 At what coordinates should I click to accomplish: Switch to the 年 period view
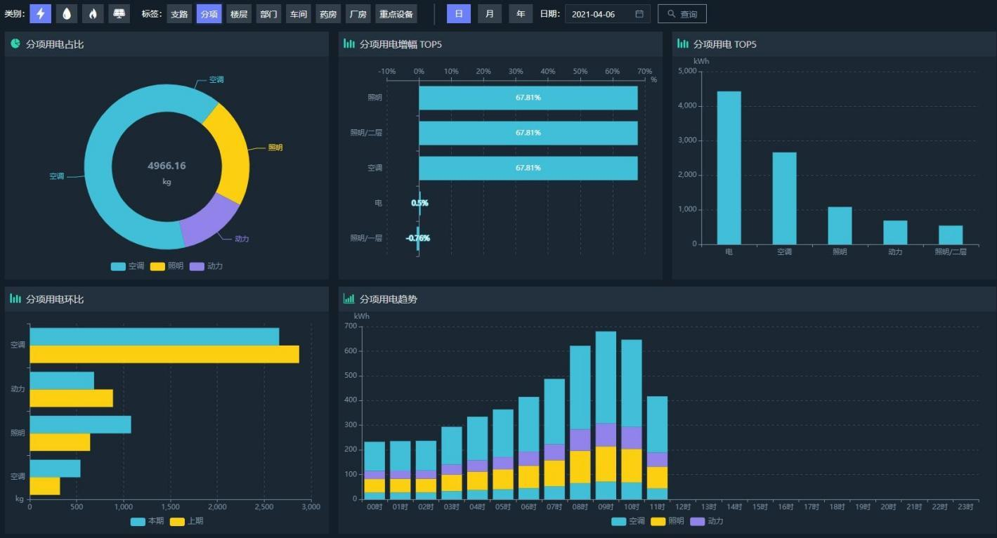521,14
